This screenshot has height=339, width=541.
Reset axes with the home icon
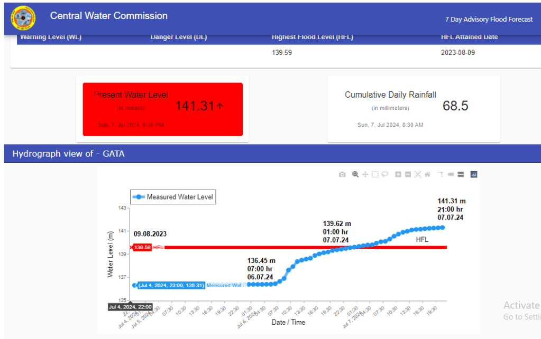pos(427,175)
